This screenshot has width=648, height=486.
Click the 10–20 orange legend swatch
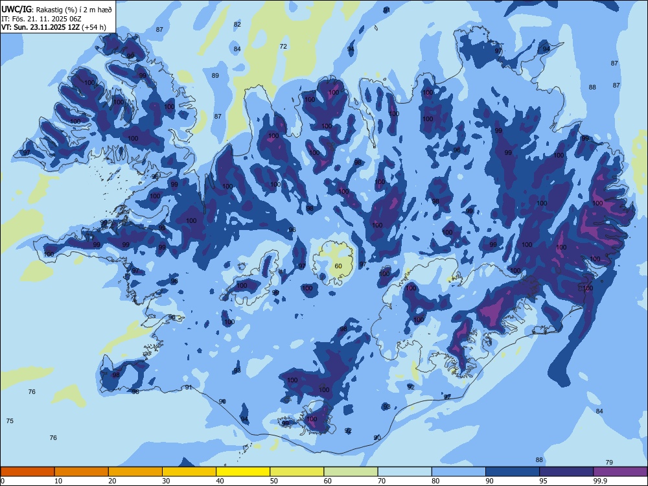point(82,472)
